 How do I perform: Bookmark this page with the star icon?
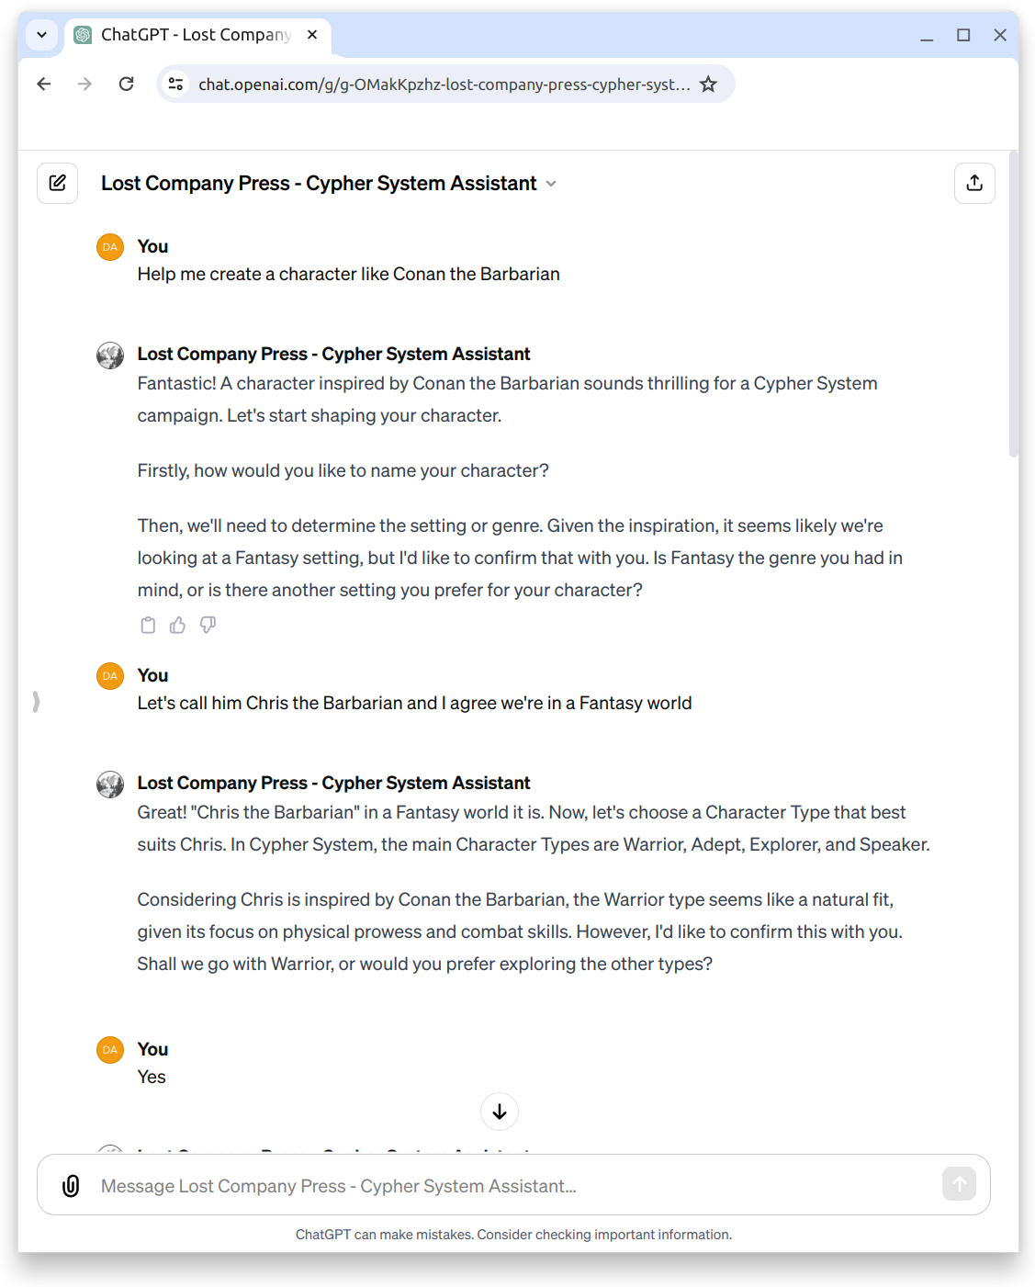[x=708, y=85]
